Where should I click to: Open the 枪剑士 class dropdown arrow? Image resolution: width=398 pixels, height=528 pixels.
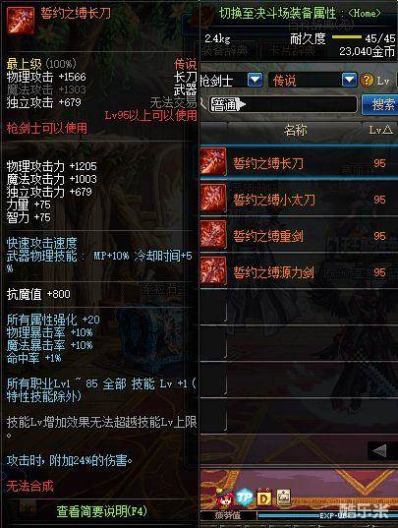[x=256, y=81]
